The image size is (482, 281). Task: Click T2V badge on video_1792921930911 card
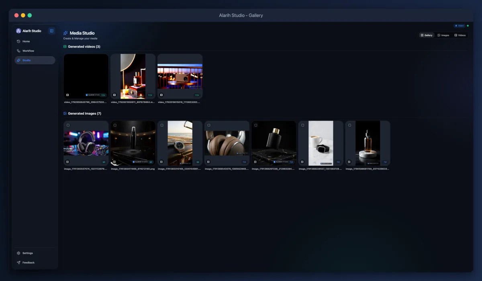click(x=150, y=95)
